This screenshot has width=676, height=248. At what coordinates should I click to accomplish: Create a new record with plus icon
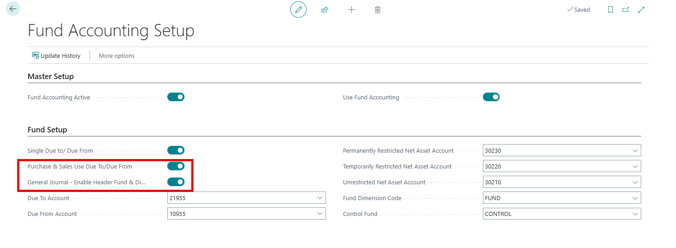point(351,9)
